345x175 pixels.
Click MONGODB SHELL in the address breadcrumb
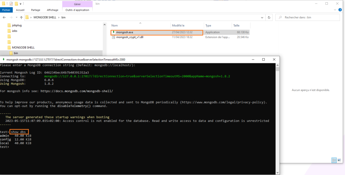click(45, 17)
